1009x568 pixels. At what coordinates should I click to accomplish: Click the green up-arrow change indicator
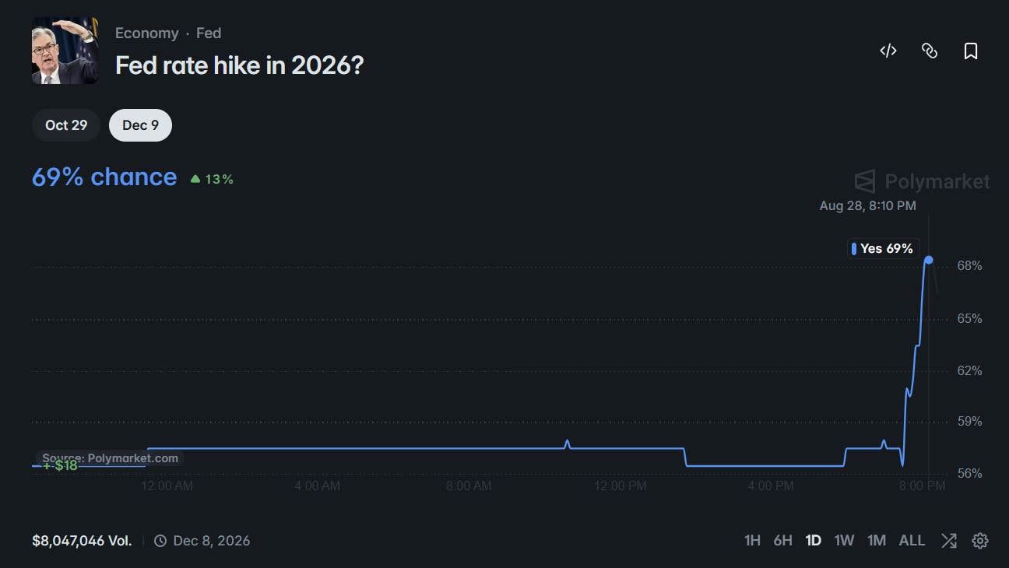pos(195,179)
